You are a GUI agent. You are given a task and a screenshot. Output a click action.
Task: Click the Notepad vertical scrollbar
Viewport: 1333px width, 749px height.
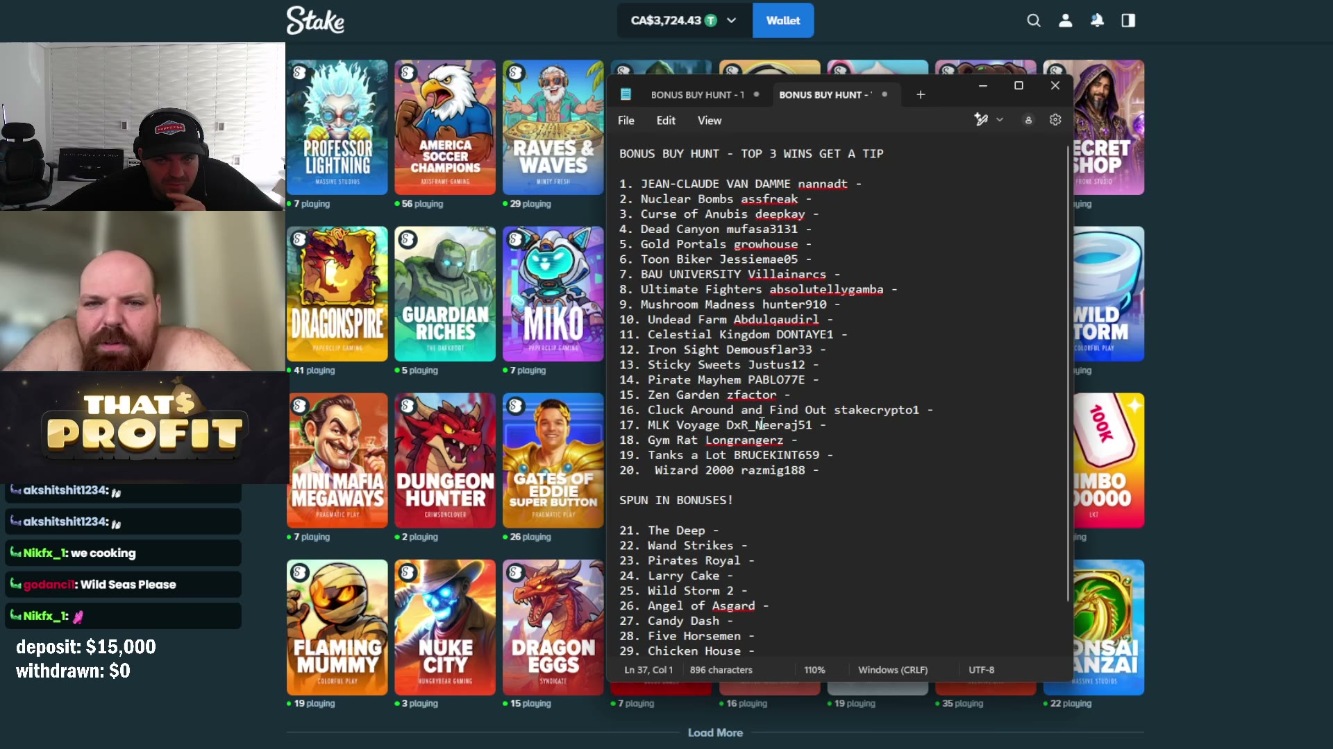click(1068, 373)
